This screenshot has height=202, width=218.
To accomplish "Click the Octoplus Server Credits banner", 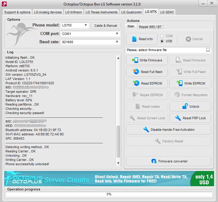I will pyautogui.click(x=109, y=179).
